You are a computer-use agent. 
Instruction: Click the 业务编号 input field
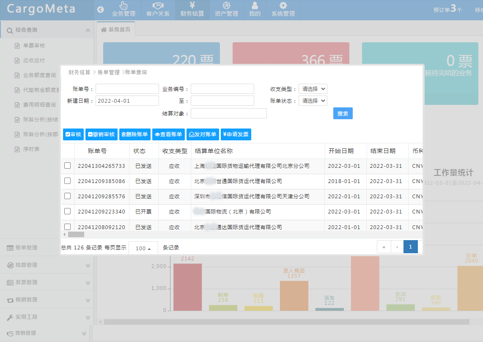pos(222,89)
